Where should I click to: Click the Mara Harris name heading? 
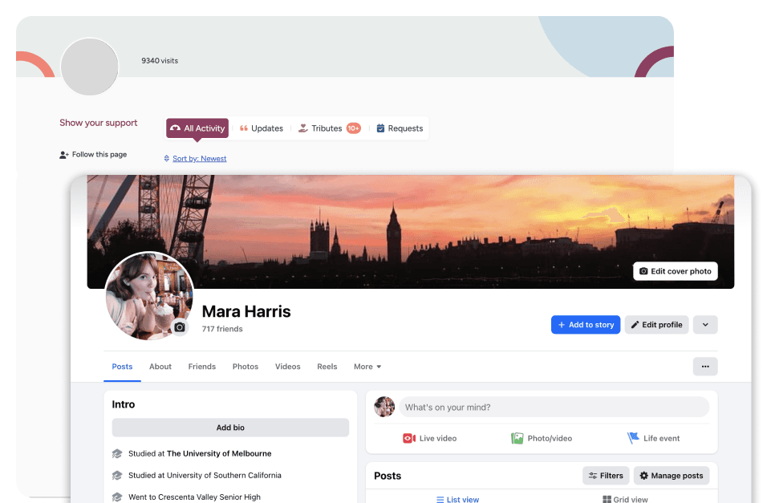pos(246,311)
